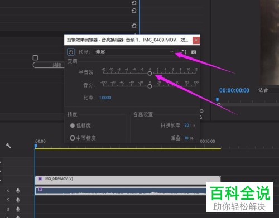
Task: Select the audio clip with waveform in timeline
Action: pos(121,191)
